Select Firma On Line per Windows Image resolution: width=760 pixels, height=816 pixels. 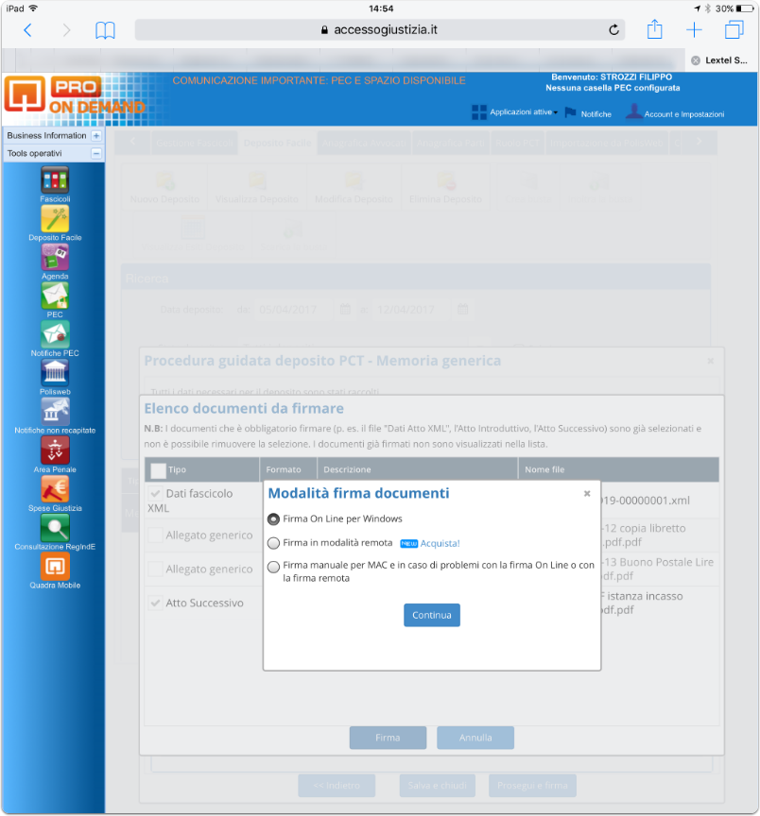click(273, 518)
